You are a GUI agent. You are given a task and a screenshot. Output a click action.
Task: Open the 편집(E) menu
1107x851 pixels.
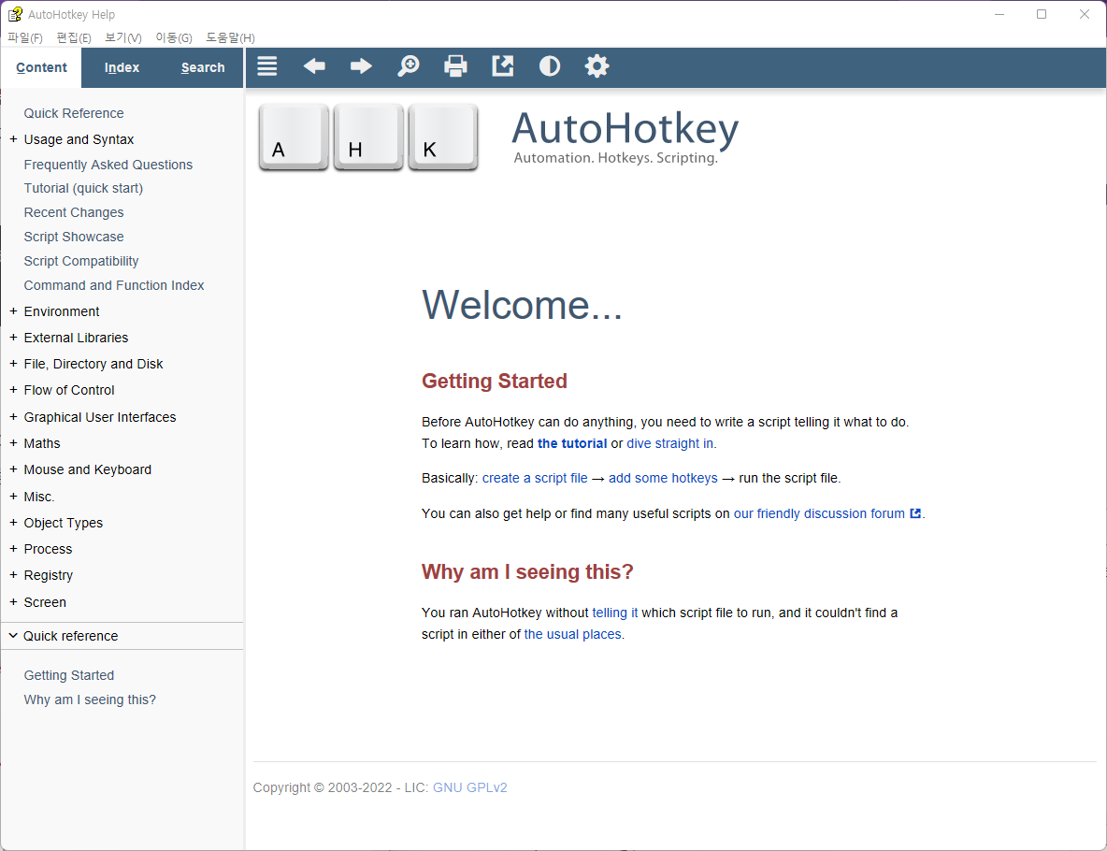click(74, 37)
